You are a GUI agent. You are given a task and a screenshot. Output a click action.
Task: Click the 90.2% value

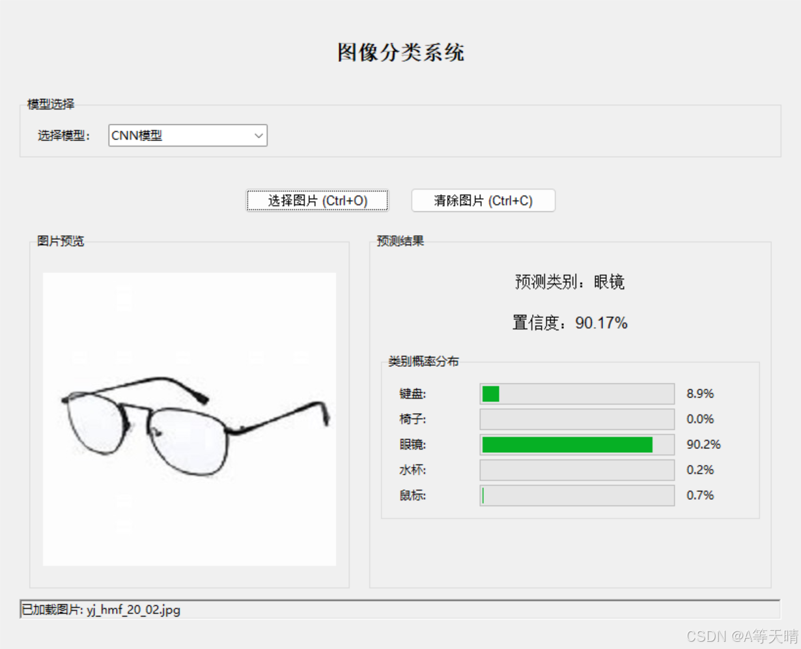click(x=703, y=444)
